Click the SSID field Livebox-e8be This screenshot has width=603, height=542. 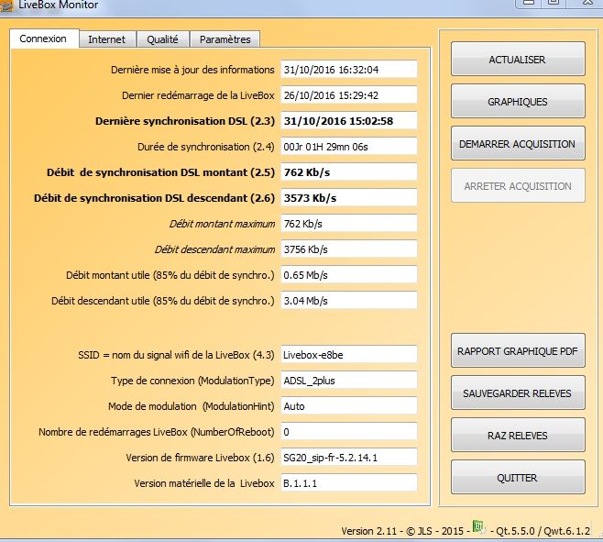click(x=349, y=355)
